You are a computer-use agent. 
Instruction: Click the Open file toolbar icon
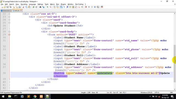point(5,7)
